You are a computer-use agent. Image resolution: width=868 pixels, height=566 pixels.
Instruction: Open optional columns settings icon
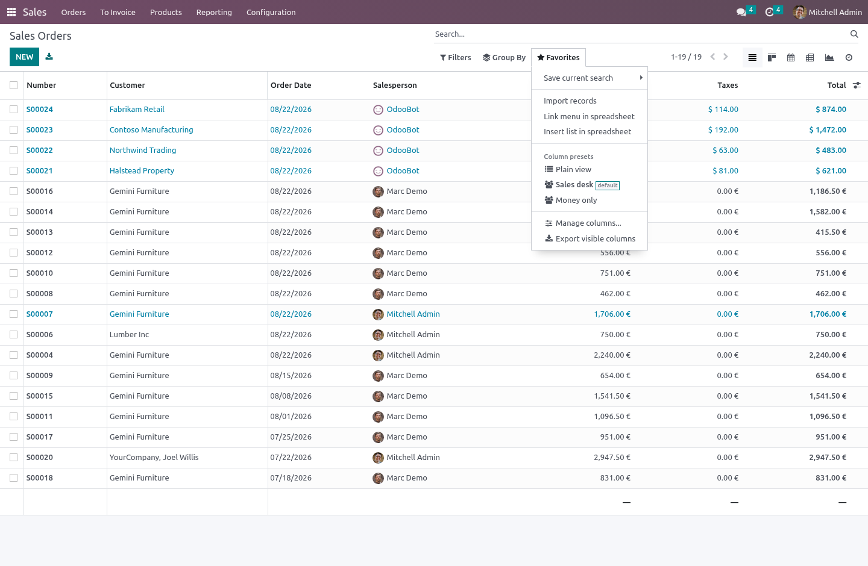coord(857,86)
